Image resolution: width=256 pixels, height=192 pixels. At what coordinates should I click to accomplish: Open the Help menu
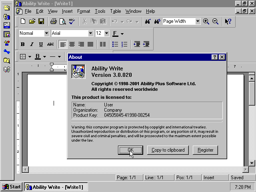(x=150, y=11)
